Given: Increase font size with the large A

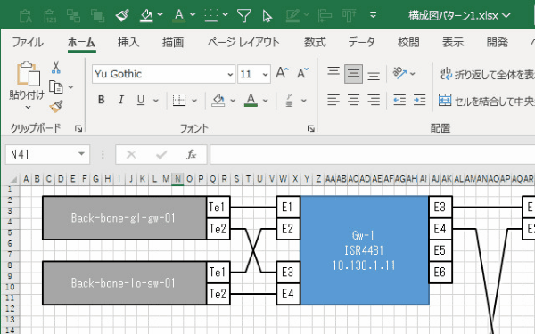Looking at the screenshot, I should tap(282, 73).
